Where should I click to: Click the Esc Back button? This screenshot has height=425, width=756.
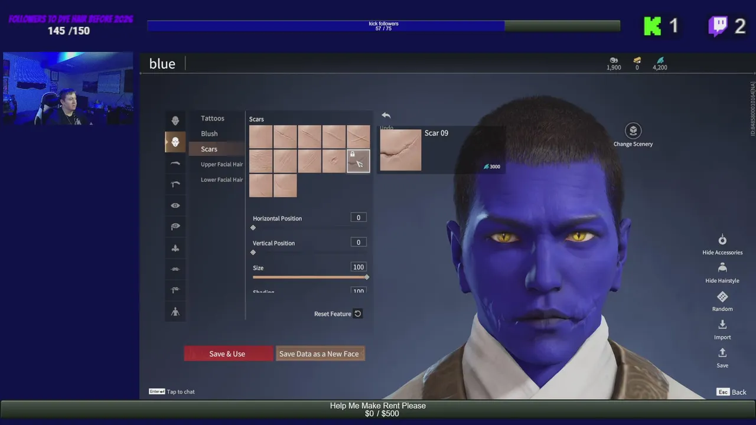[731, 392]
